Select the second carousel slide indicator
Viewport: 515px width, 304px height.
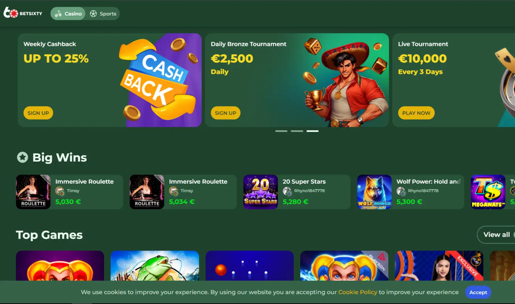[297, 131]
